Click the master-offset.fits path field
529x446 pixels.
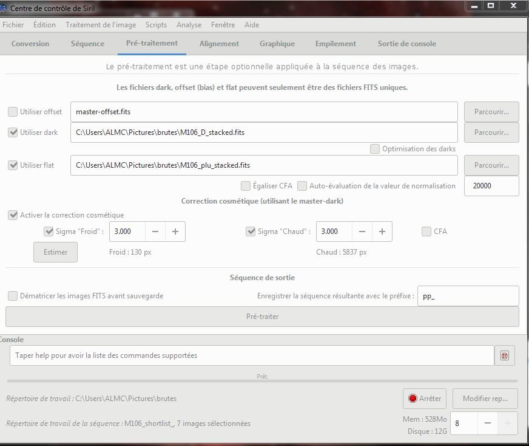[x=264, y=112]
